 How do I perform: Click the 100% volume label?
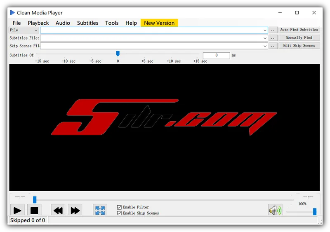(302, 204)
